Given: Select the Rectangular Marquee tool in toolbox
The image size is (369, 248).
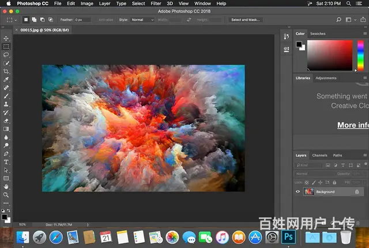Looking at the screenshot, I should point(6,46).
